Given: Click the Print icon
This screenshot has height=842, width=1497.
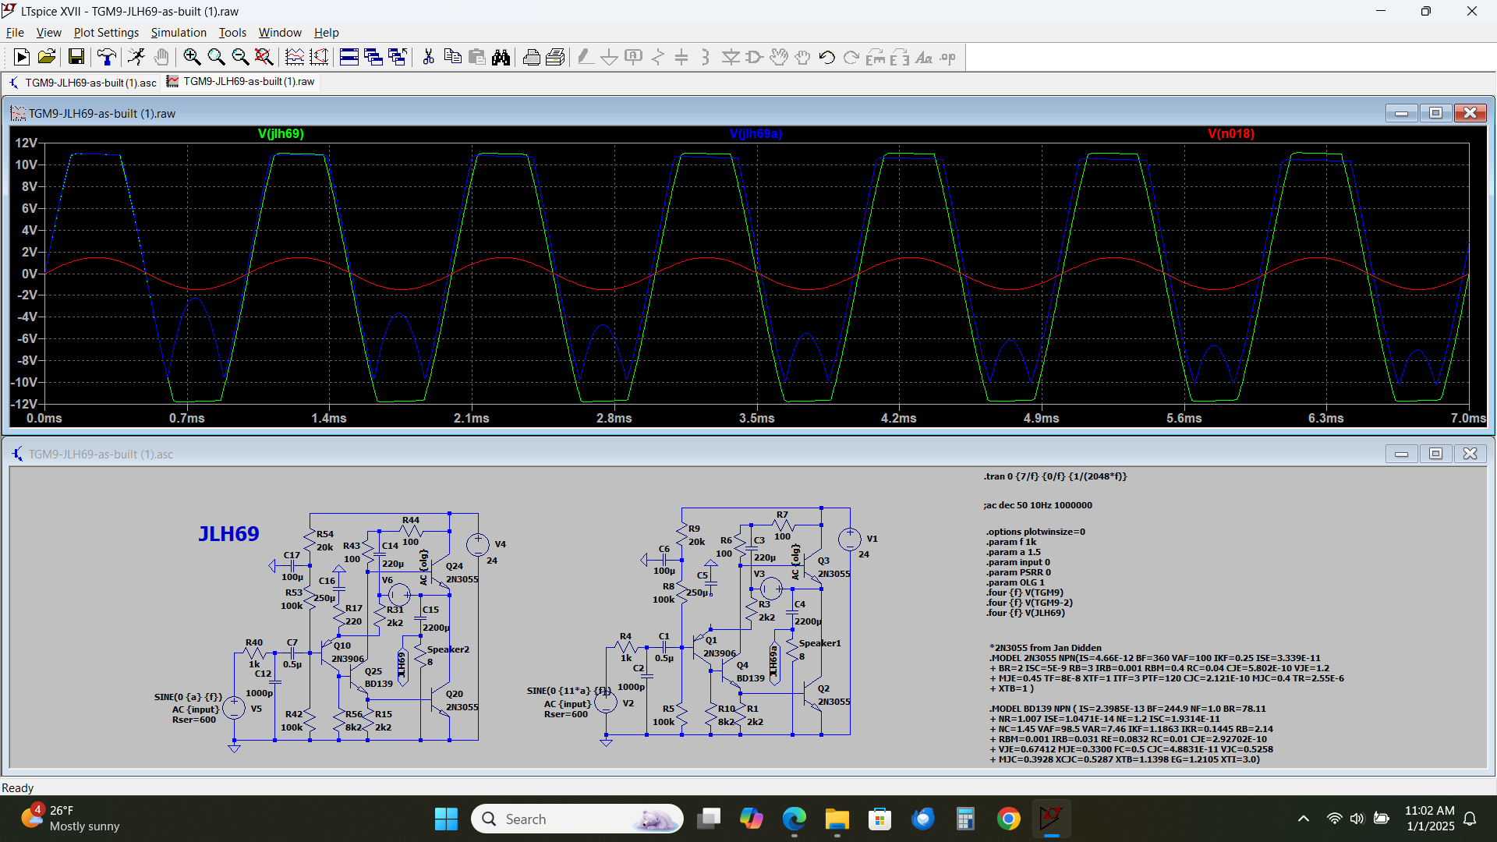Looking at the screenshot, I should click(x=531, y=57).
